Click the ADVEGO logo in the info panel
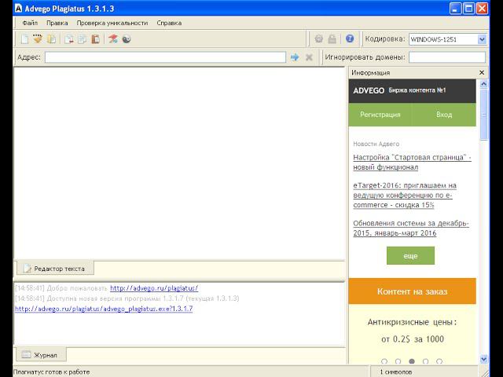The height and width of the screenshot is (377, 503). (x=369, y=91)
